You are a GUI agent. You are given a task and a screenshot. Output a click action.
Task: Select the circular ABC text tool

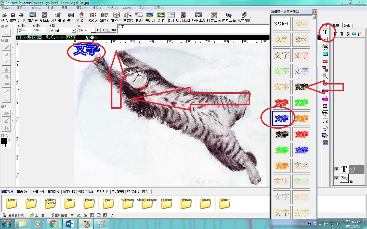click(x=325, y=47)
